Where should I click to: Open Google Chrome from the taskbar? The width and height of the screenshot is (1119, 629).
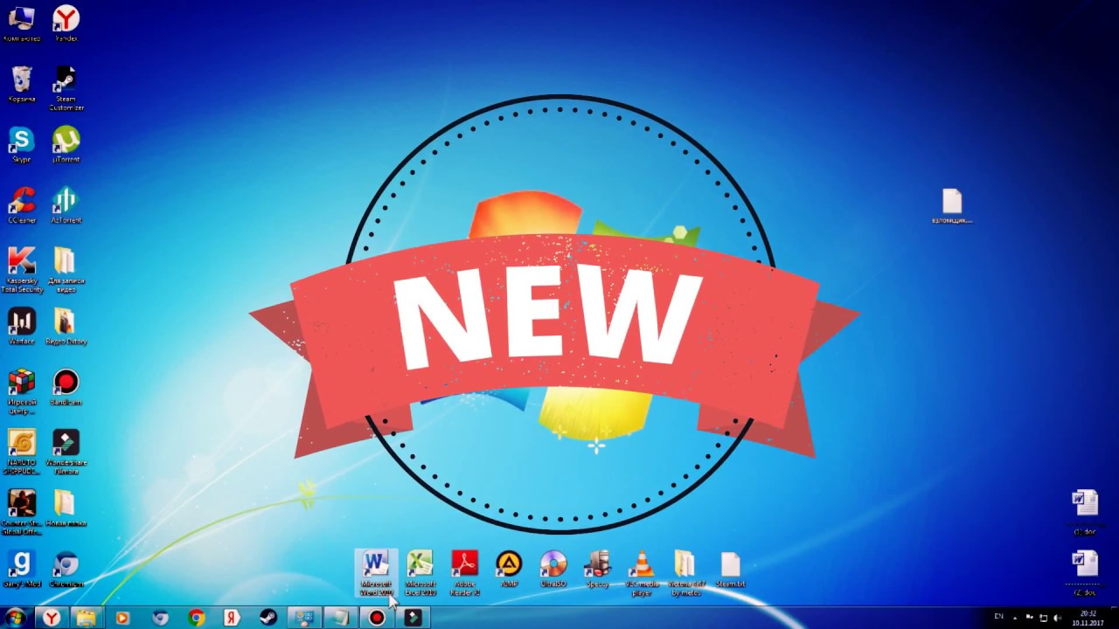(197, 618)
